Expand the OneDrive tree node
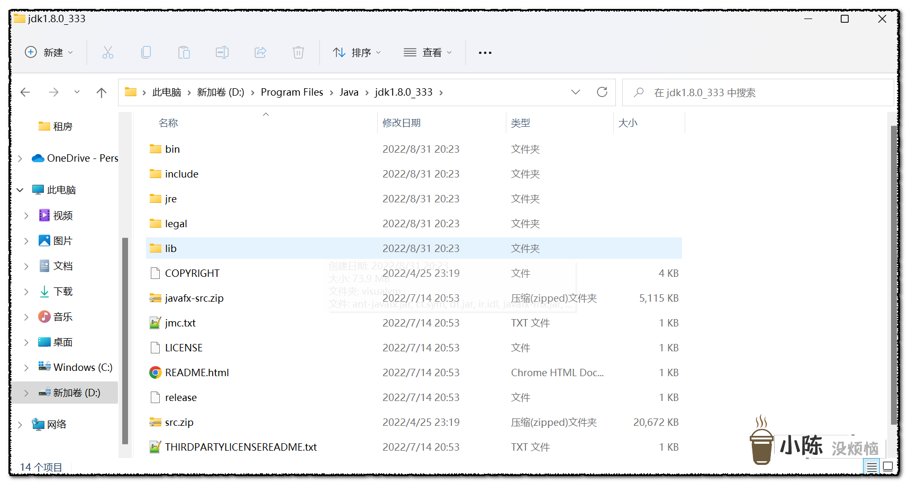 click(x=20, y=158)
